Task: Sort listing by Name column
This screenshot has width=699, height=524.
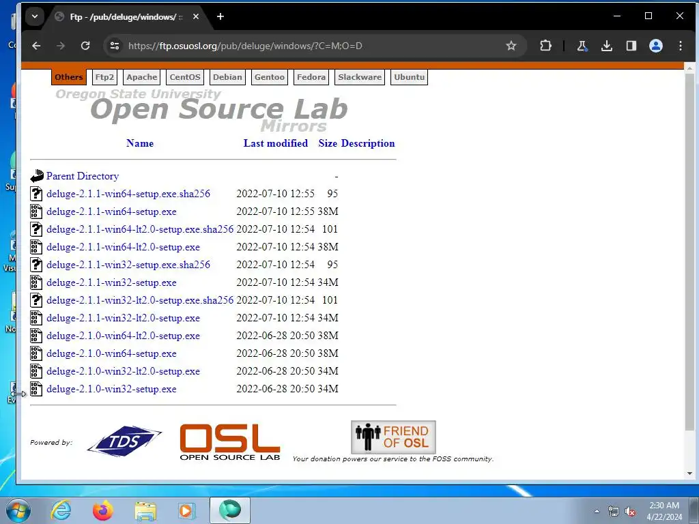Action: pos(140,143)
